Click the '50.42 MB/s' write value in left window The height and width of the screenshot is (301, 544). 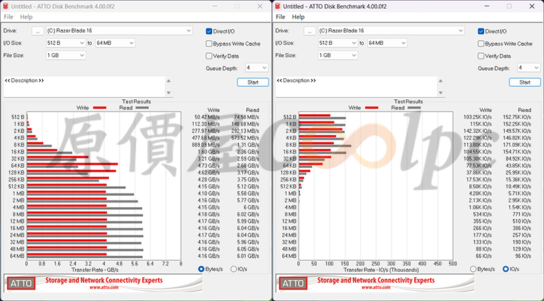[207, 118]
